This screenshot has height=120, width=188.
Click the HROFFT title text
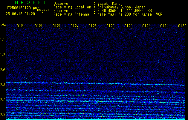(30, 2)
